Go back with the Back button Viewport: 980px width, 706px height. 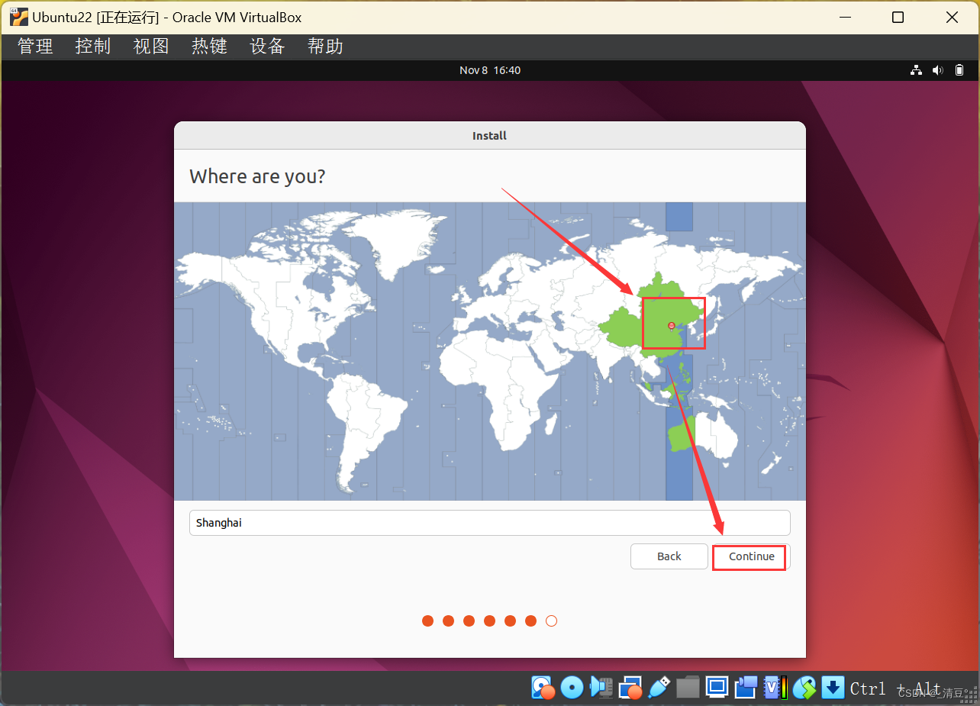[669, 556]
